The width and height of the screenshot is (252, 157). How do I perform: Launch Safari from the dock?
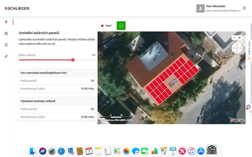[61, 151]
